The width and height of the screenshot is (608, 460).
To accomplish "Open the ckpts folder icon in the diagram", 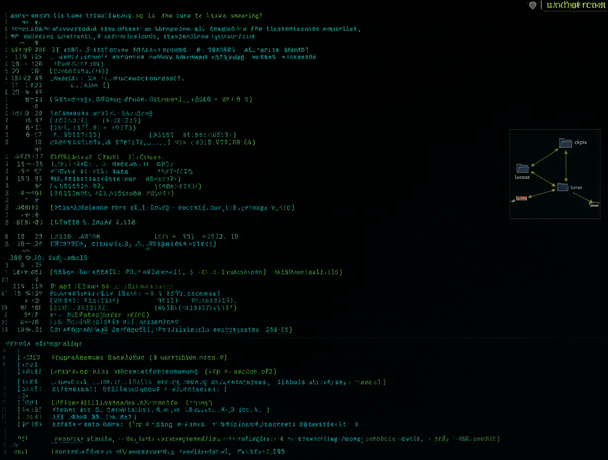I will click(x=565, y=143).
